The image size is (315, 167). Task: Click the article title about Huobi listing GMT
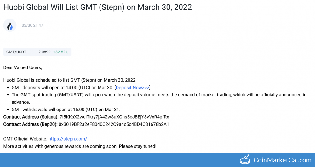[98, 7]
